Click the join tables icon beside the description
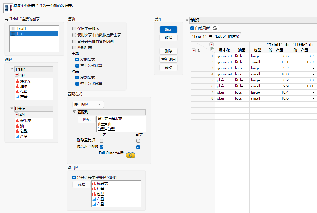317x213 pixels. coord(8,8)
